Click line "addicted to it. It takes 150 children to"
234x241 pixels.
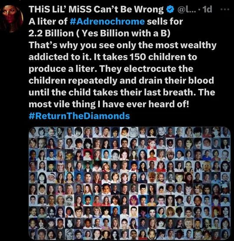coord(113,57)
